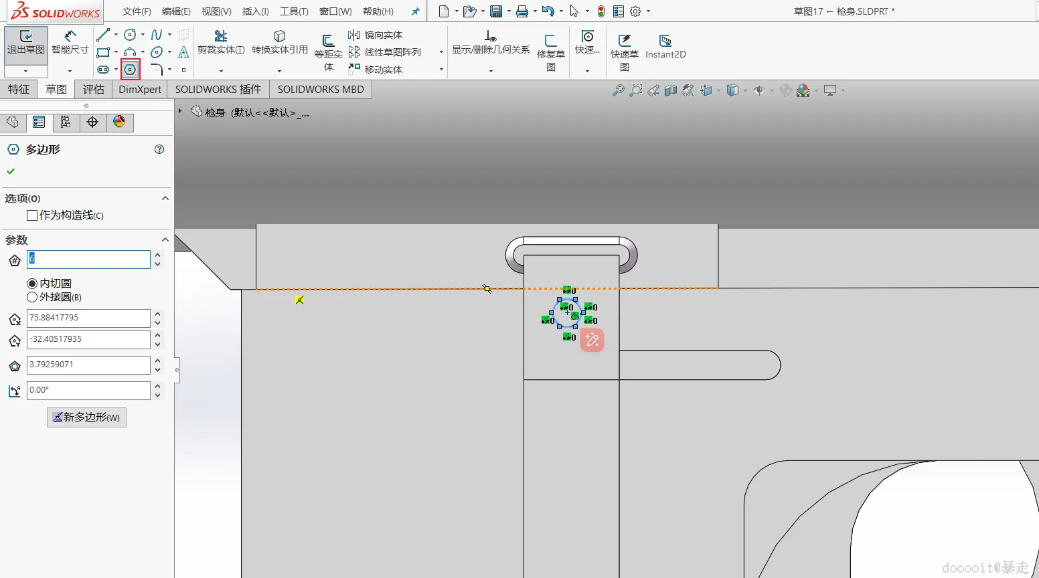The height and width of the screenshot is (578, 1039).
Task: Open the Appearance manager tab icon
Action: point(119,122)
